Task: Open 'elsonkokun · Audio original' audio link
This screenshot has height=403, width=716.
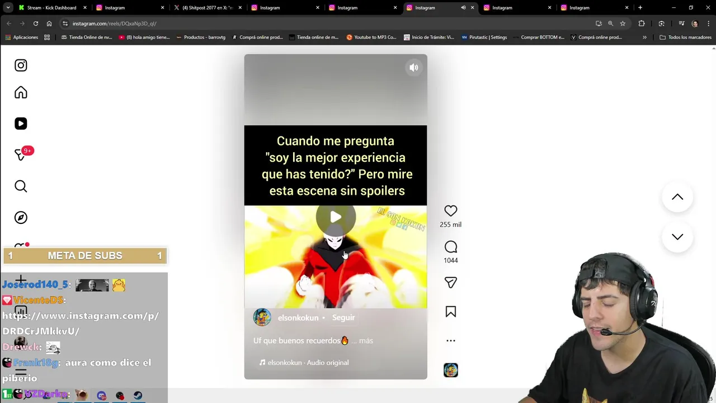Action: pos(304,363)
